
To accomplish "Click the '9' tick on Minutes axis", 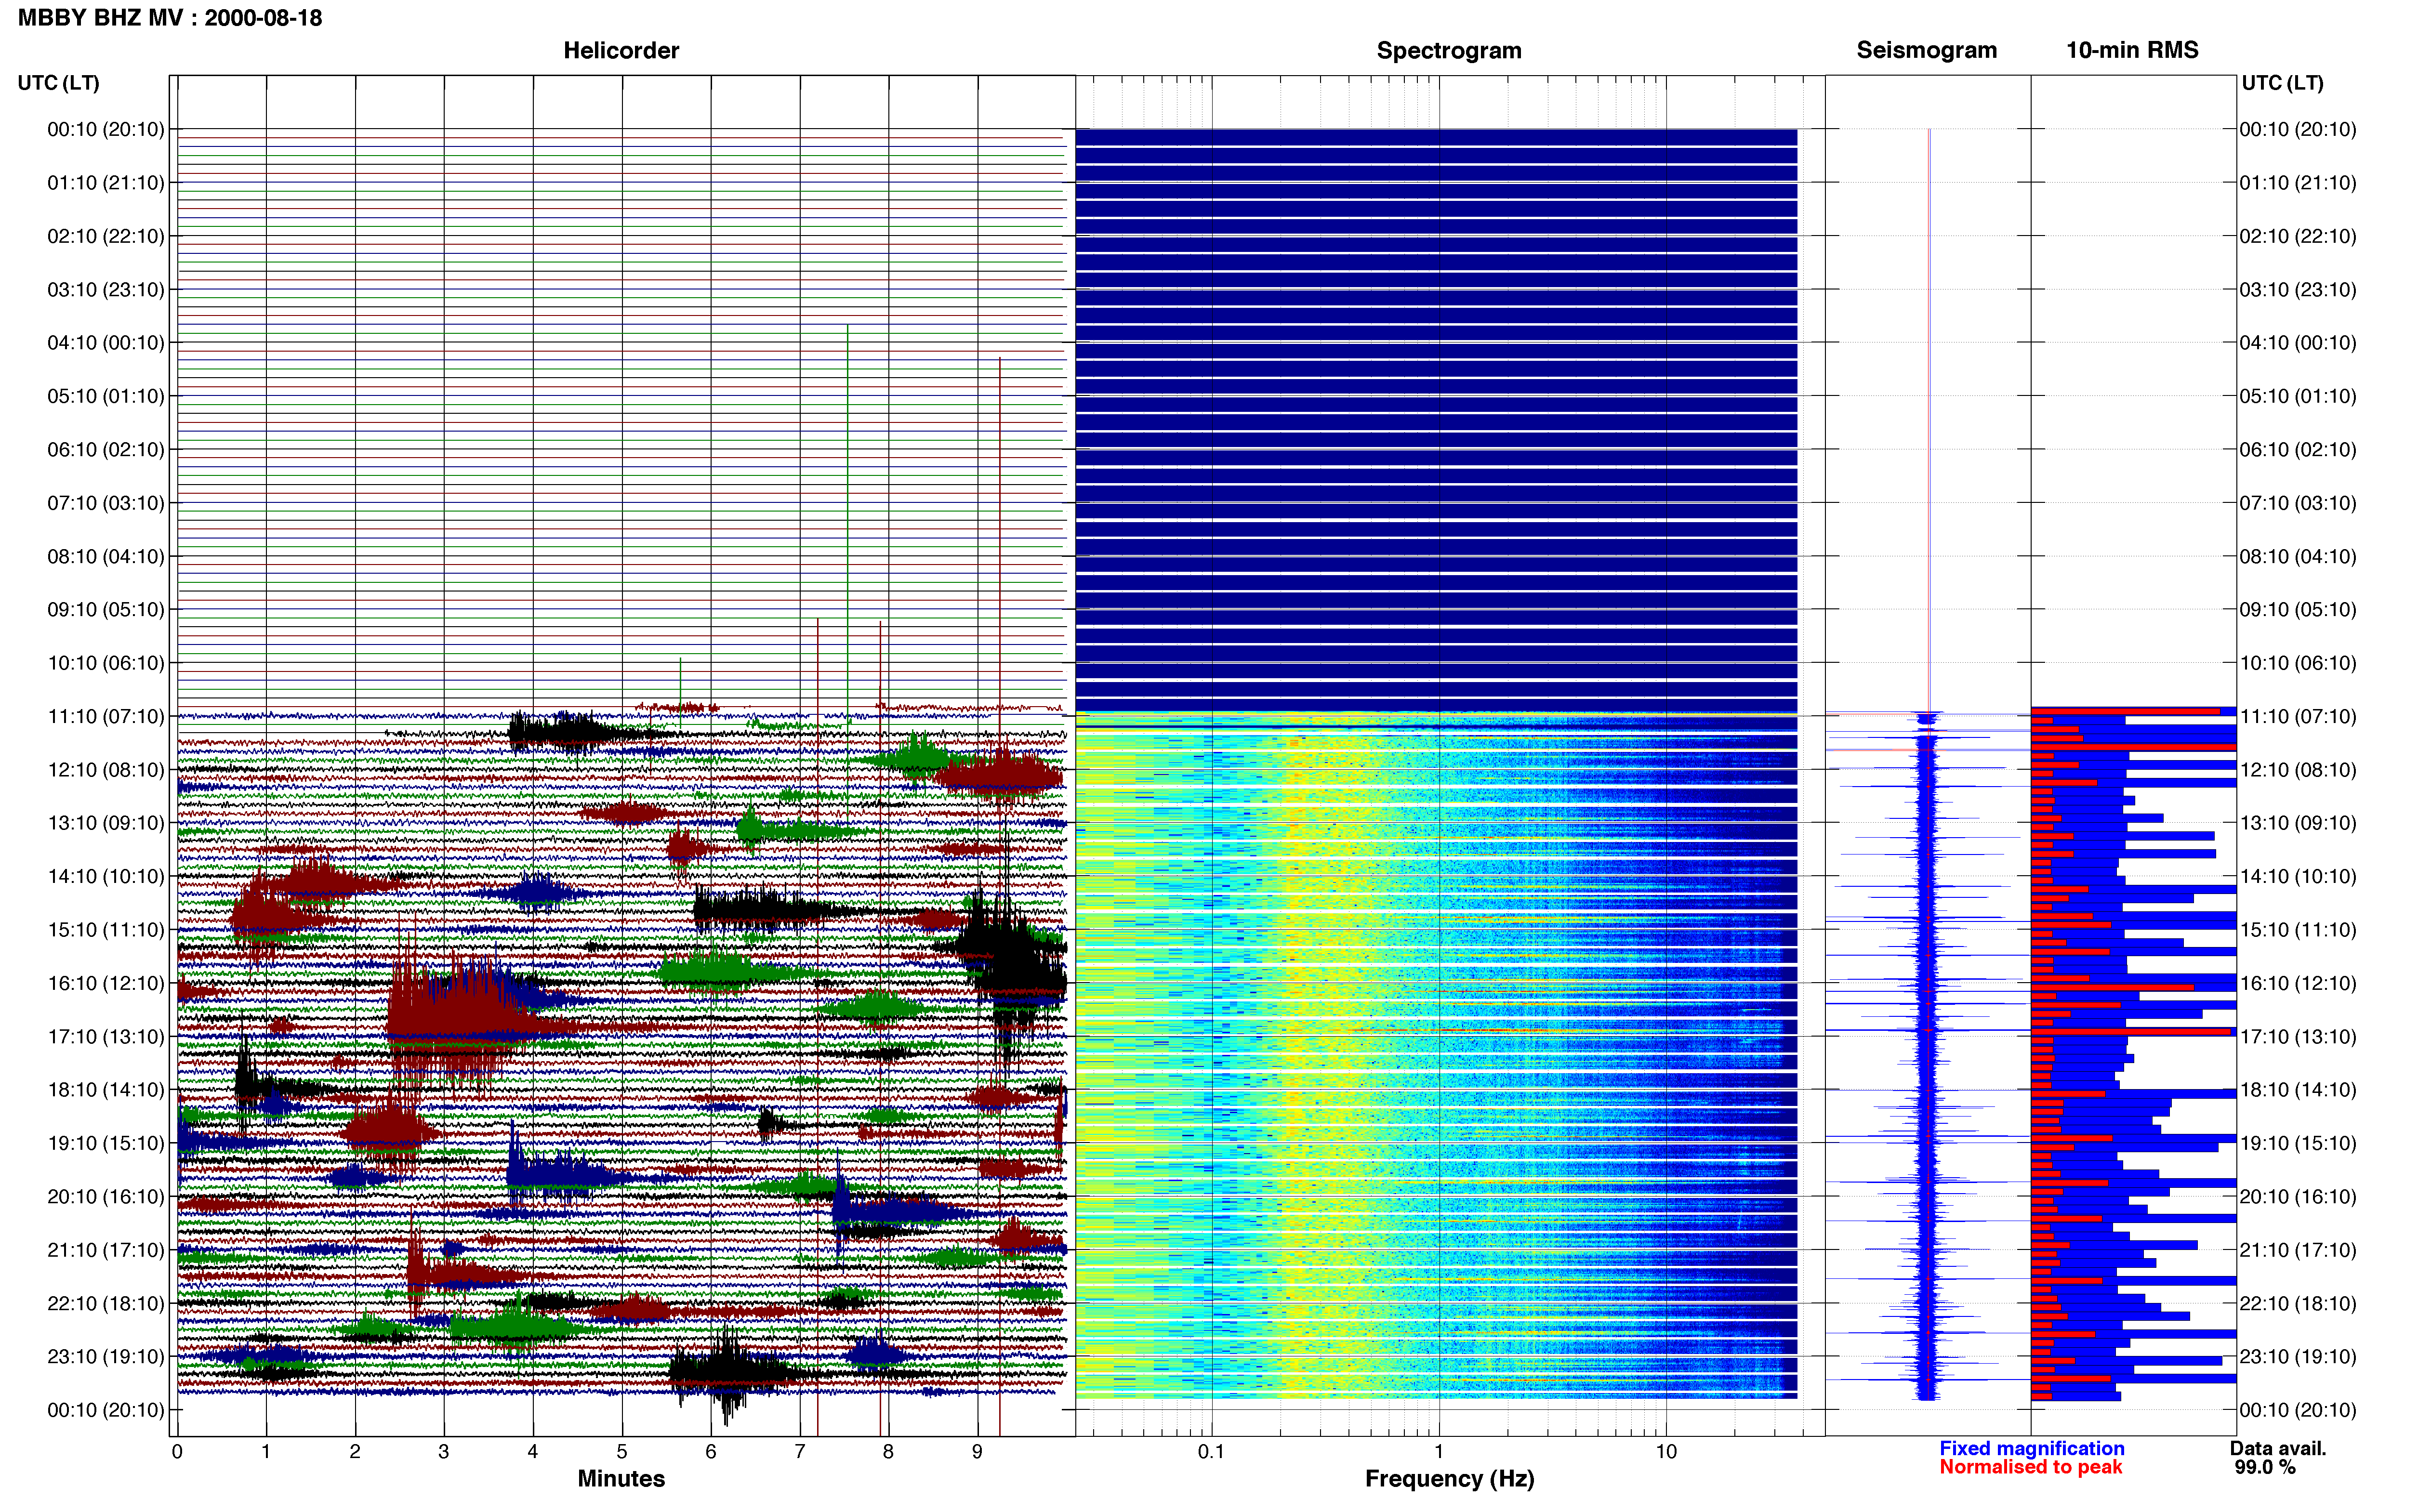I will [978, 1452].
